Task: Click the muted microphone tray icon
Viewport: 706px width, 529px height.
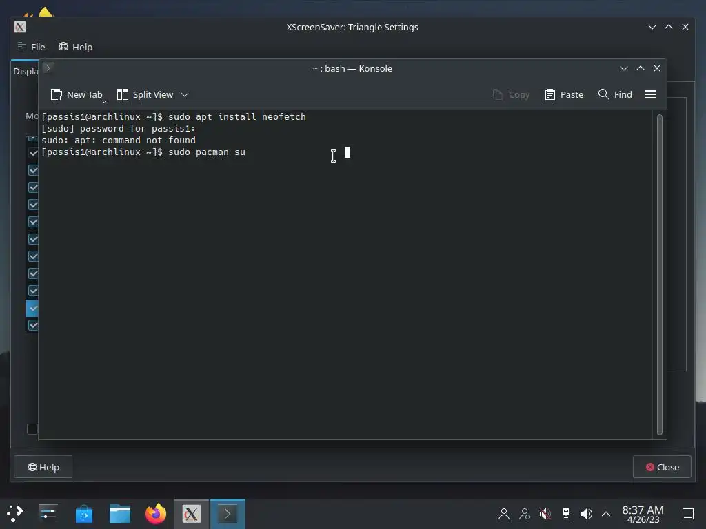Action: point(545,513)
